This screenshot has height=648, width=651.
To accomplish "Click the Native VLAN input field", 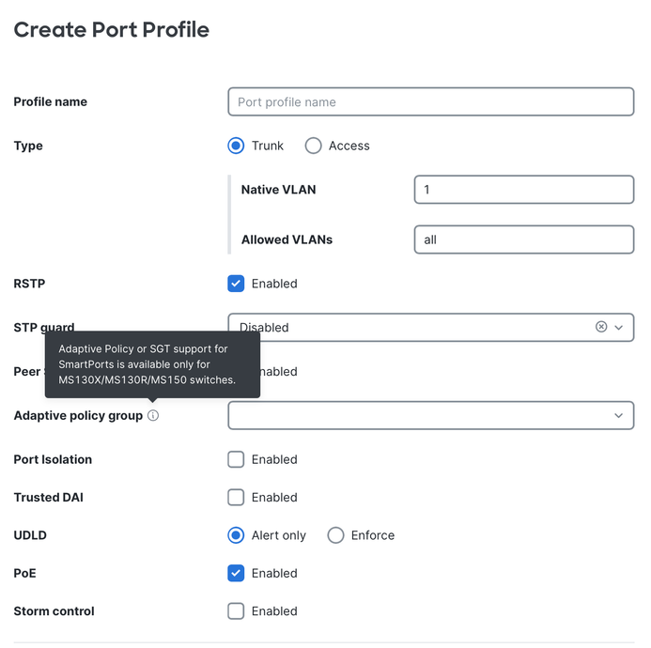I will click(x=524, y=190).
